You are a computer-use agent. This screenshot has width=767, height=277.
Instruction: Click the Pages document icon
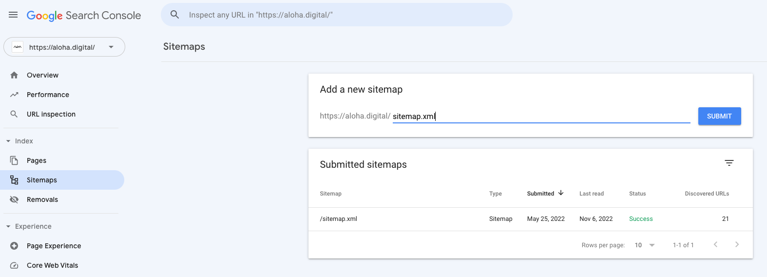[14, 160]
